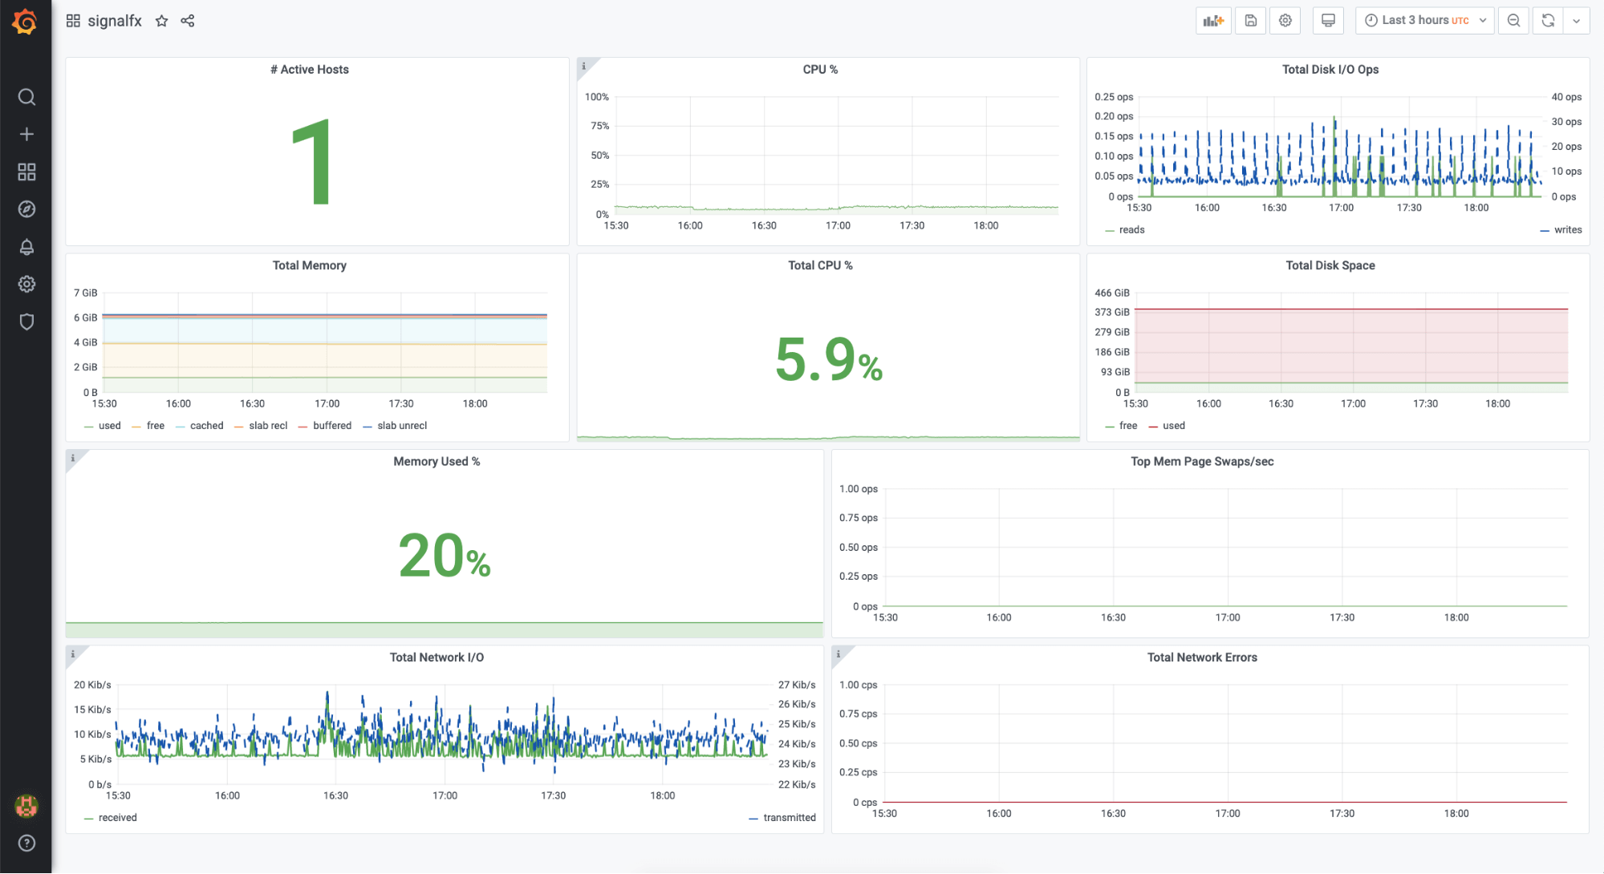Viewport: 1604px width, 874px height.
Task: Open the search icon in the sidebar
Action: tap(26, 97)
